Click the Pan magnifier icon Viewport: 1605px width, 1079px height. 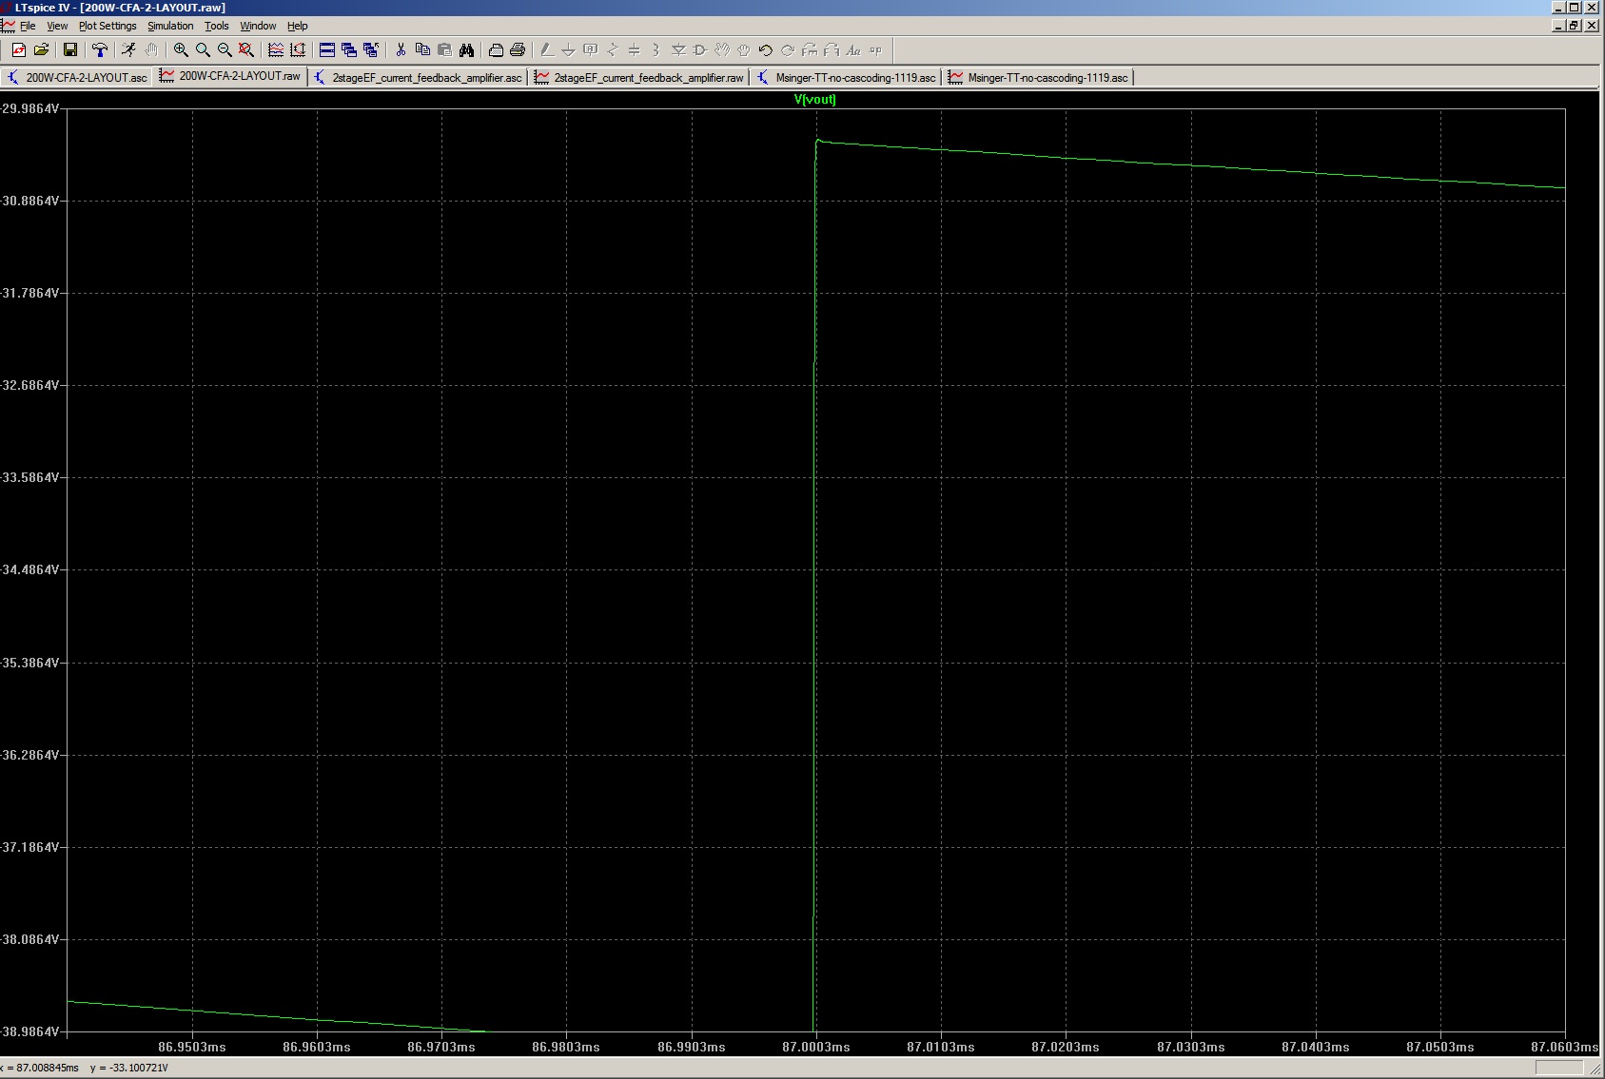click(203, 50)
